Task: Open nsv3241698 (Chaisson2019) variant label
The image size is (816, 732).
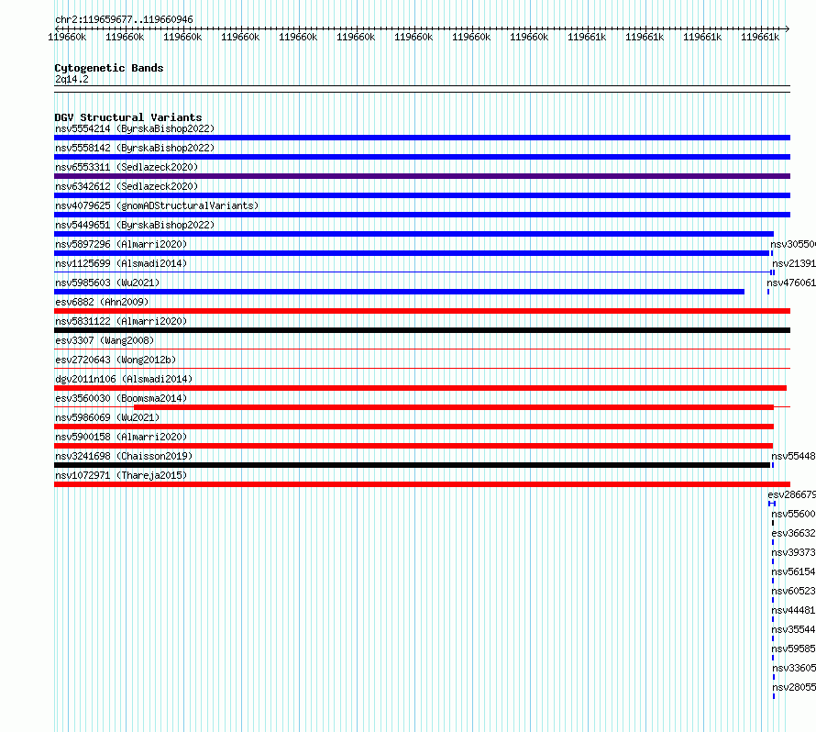Action: click(124, 456)
